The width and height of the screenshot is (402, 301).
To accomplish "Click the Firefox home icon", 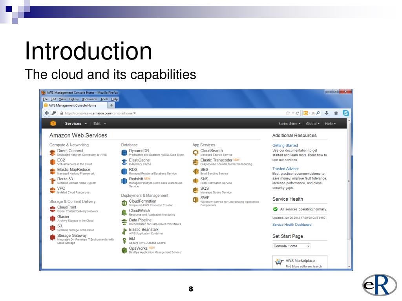I will coord(336,113).
